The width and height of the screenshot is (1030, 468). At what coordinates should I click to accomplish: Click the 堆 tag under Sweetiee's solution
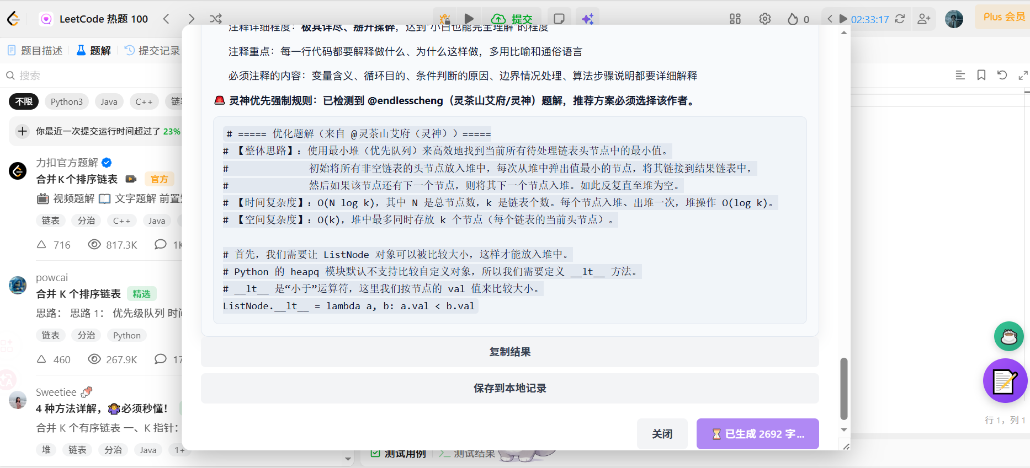click(x=46, y=450)
